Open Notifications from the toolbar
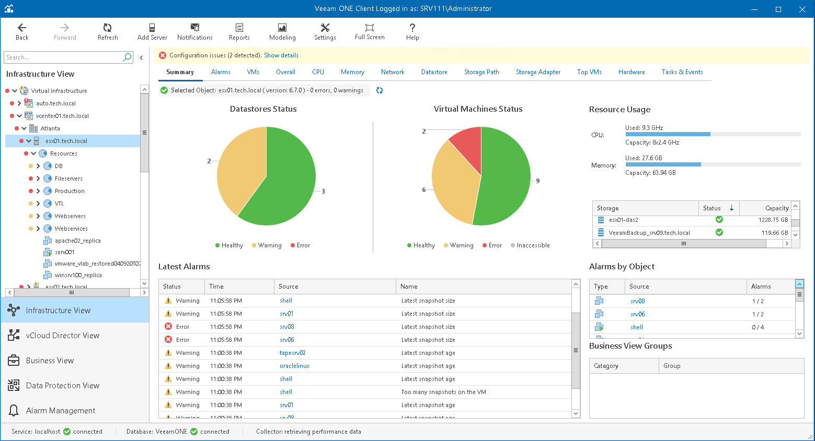This screenshot has height=441, width=815. click(194, 31)
